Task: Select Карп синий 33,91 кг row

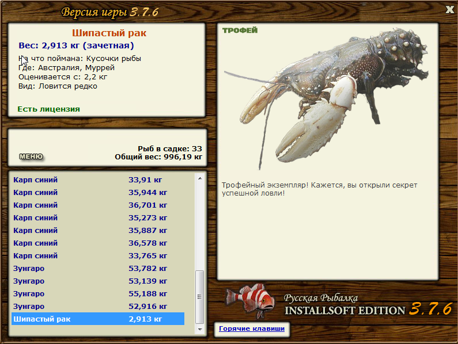Action: point(98,179)
